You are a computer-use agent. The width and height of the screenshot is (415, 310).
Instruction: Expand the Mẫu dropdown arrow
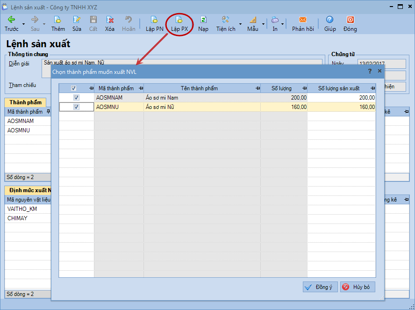263,23
